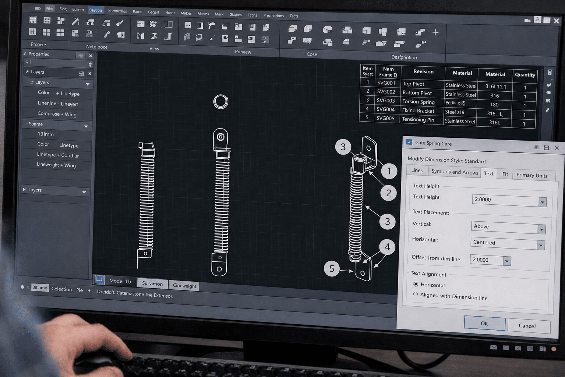
Task: Click the crossed-tools icon in the View group
Action: click(153, 24)
